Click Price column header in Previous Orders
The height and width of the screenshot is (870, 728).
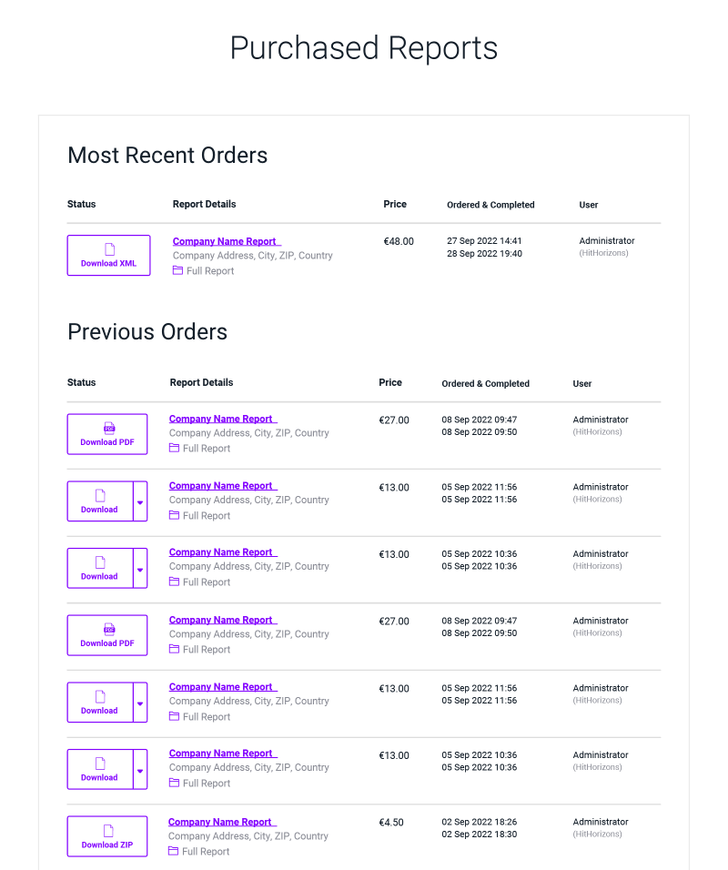click(x=390, y=382)
